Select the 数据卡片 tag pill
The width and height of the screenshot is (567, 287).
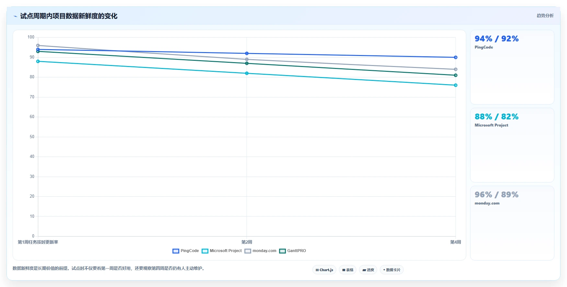392,270
